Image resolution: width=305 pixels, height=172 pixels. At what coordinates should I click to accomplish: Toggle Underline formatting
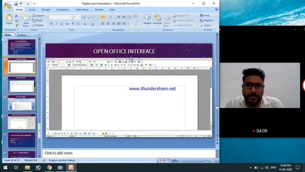[x=62, y=24]
